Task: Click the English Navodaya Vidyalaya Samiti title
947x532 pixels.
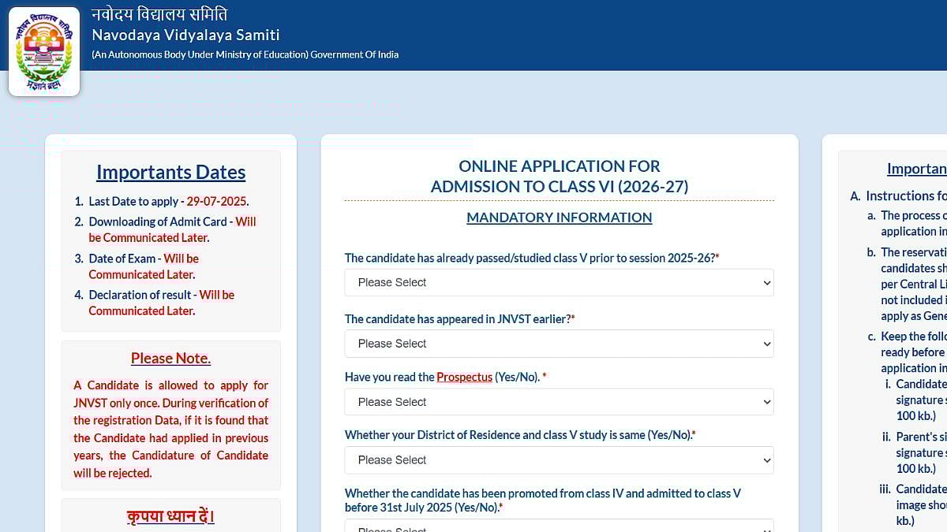Action: click(x=185, y=35)
